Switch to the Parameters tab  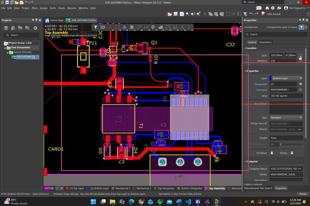click(265, 42)
